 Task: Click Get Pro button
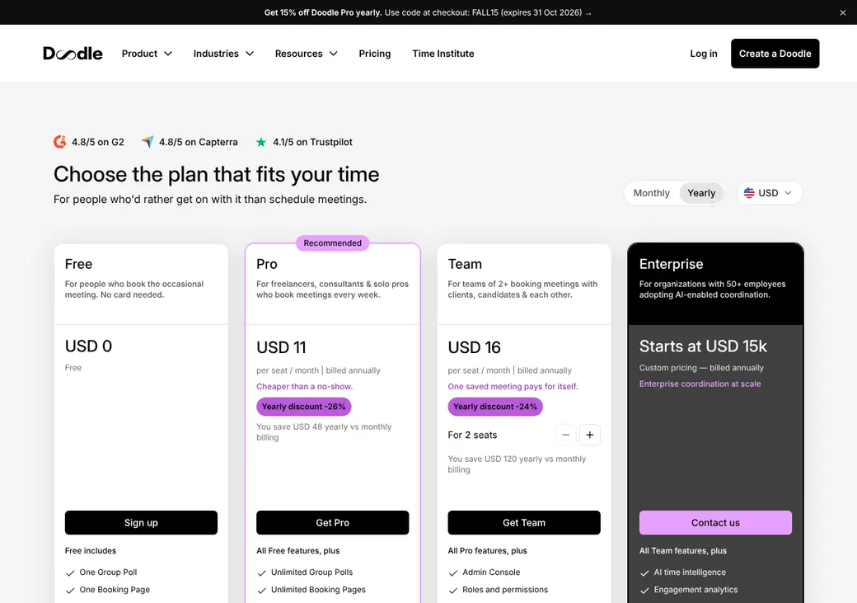332,522
